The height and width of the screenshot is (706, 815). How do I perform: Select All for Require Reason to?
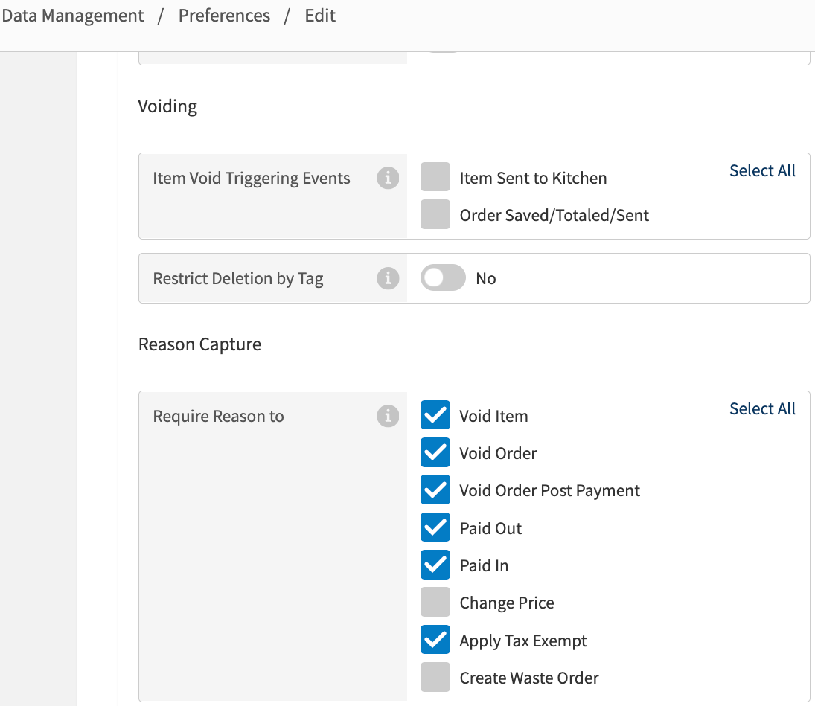coord(762,408)
